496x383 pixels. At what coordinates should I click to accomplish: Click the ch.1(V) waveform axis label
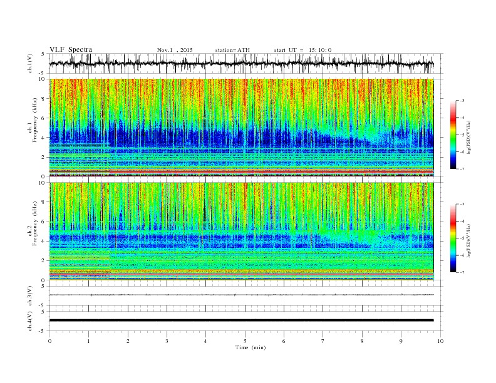point(30,63)
